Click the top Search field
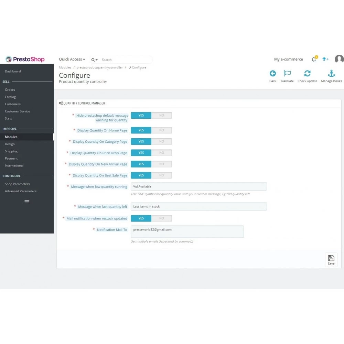 pyautogui.click(x=126, y=60)
